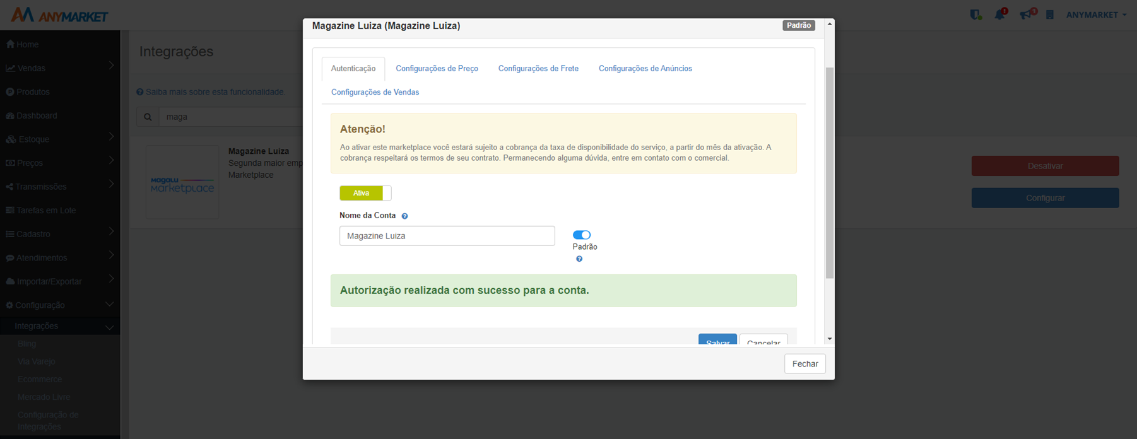Open the Saiba mais sobre esta funcionalidade link
The width and height of the screenshot is (1137, 439).
coord(215,92)
